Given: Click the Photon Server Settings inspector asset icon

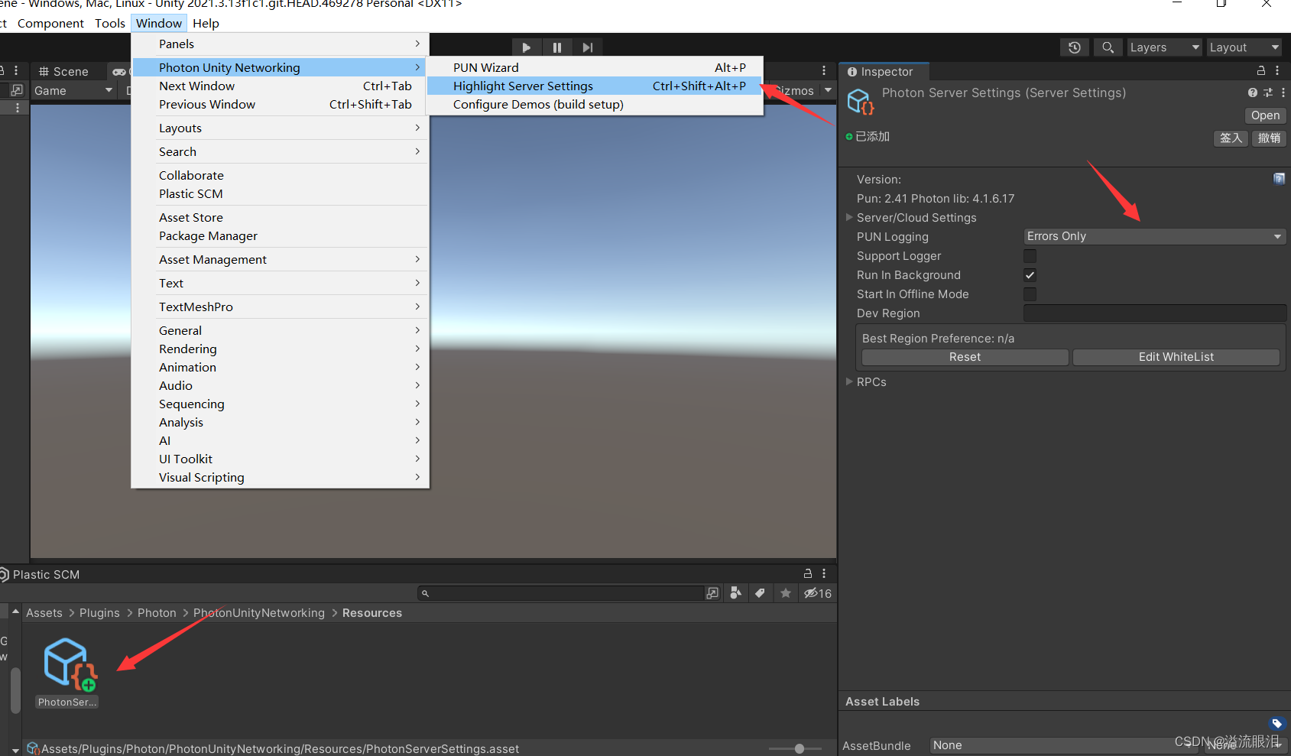Looking at the screenshot, I should (861, 101).
